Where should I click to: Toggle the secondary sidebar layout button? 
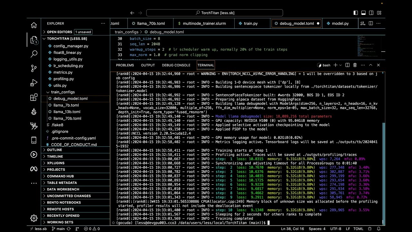tap(371, 13)
